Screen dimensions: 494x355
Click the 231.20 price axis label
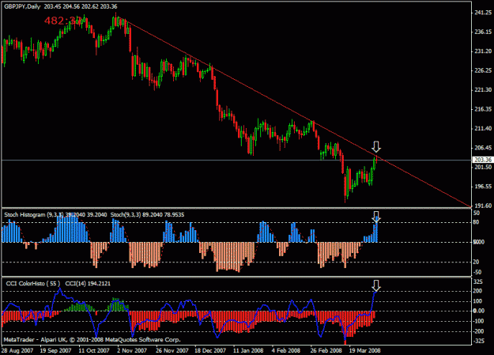pos(483,51)
